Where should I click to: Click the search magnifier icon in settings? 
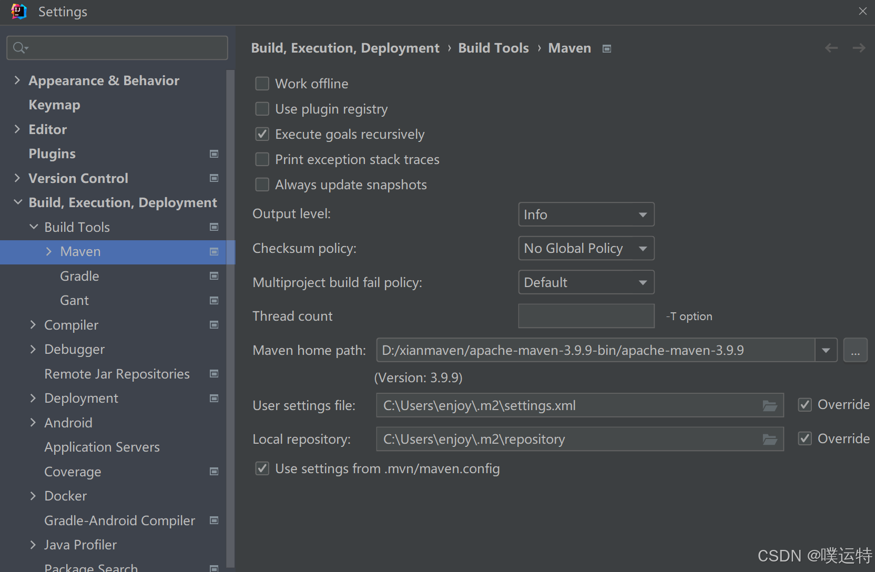point(20,48)
